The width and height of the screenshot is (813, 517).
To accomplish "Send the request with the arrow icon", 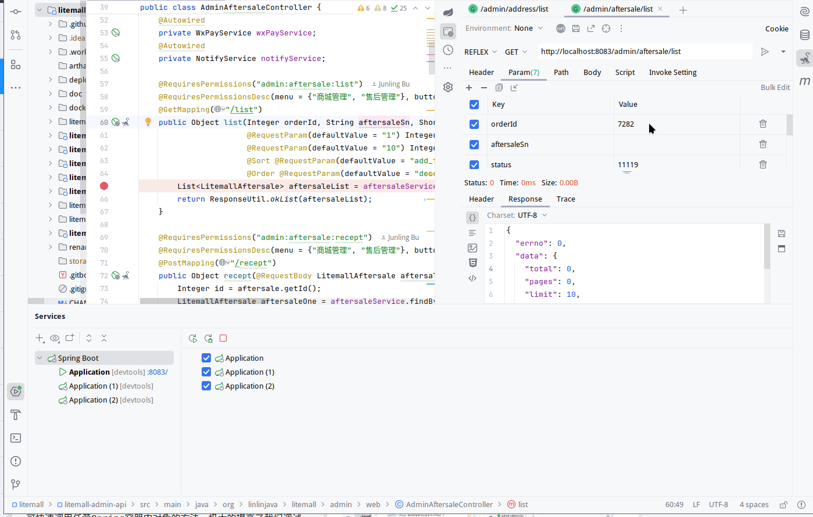I will [x=765, y=52].
